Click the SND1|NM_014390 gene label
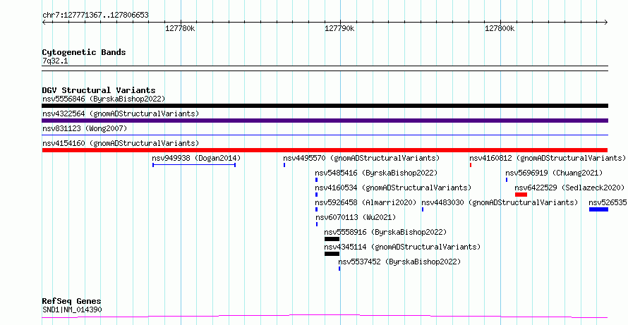The width and height of the screenshot is (628, 325). [72, 309]
